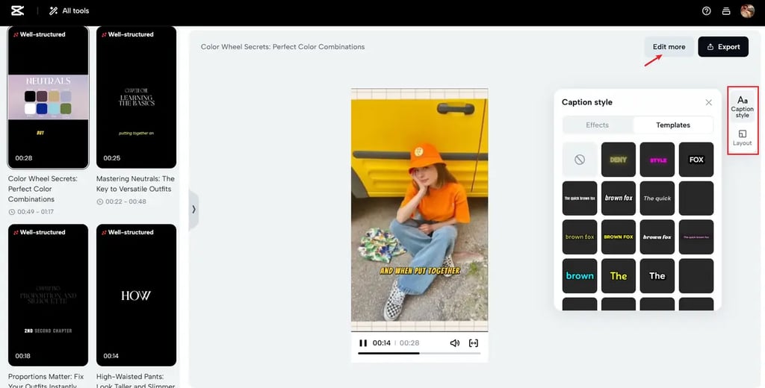Select the Proportions Matter clip thumbnail

coord(49,295)
